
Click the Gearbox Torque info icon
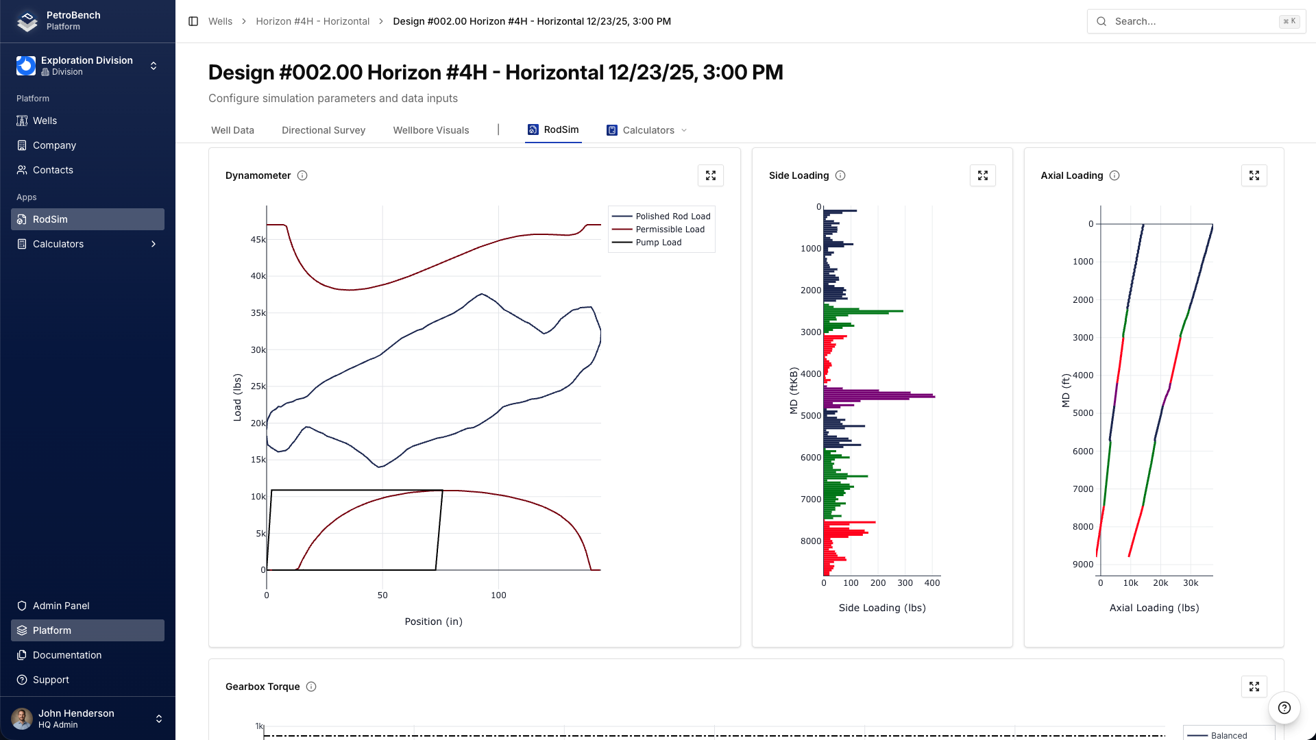point(311,687)
